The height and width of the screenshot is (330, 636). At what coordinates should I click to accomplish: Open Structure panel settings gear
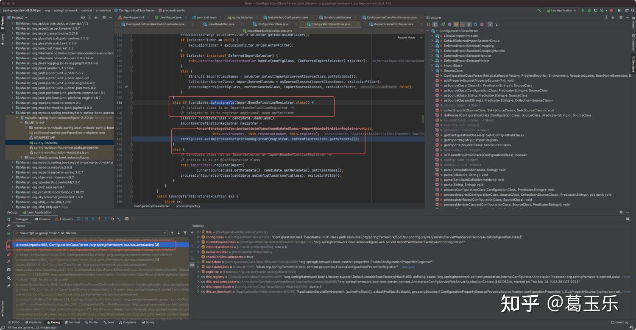pyautogui.click(x=621, y=17)
